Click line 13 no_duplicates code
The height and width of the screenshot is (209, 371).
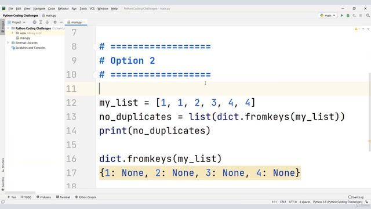[221, 117]
